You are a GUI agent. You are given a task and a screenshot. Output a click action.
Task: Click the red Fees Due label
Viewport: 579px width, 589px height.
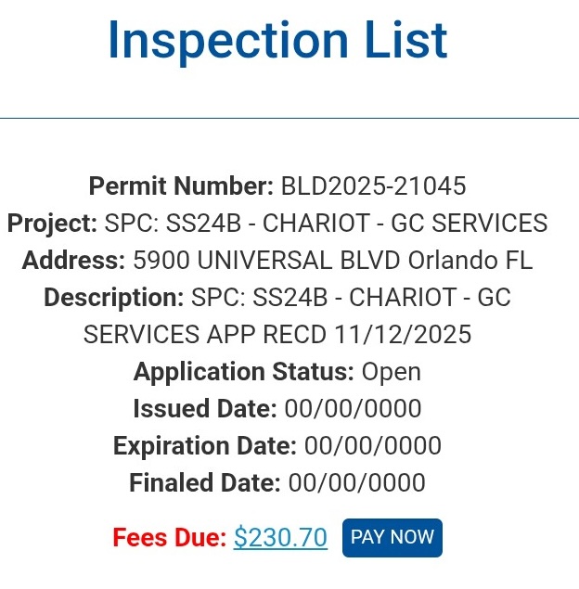(169, 538)
